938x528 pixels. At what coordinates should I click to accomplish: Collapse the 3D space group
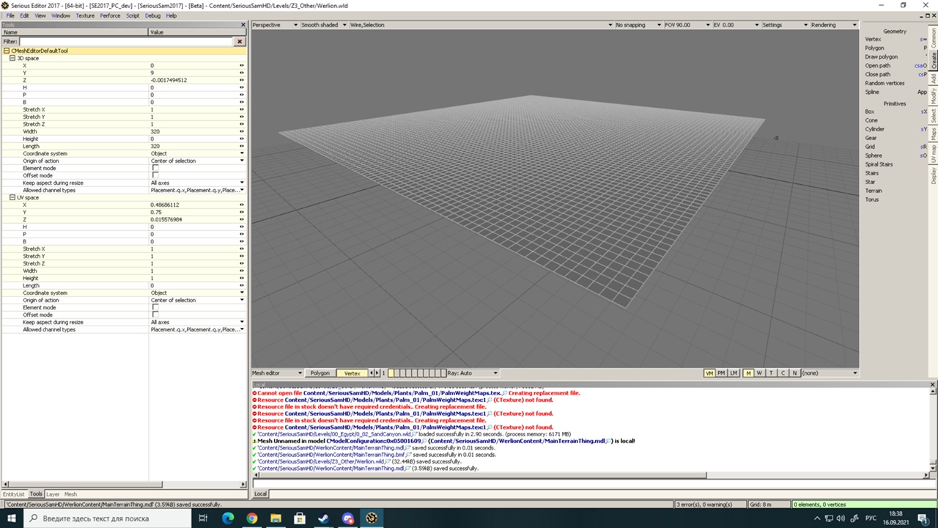click(12, 58)
